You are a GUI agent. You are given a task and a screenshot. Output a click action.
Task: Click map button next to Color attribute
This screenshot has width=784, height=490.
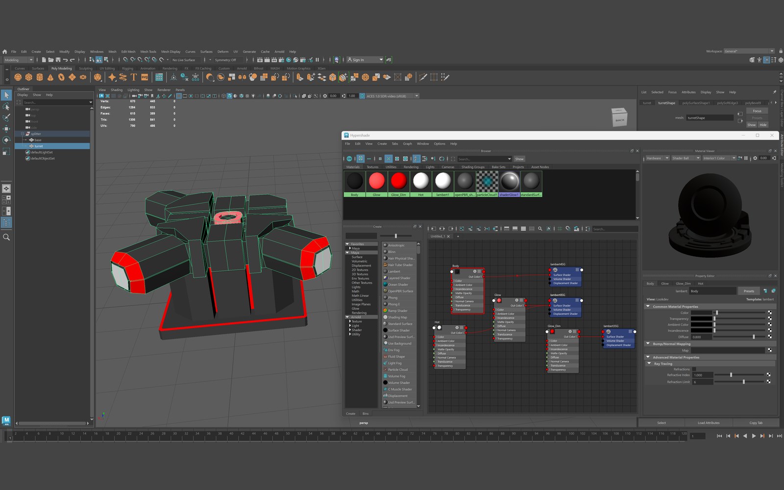click(x=770, y=313)
